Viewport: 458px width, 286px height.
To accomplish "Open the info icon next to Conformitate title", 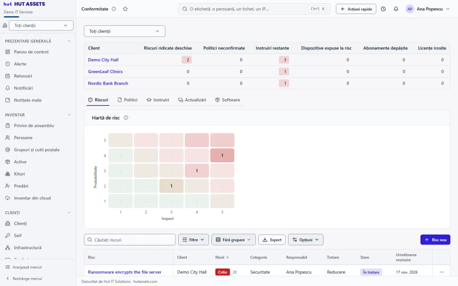I will coord(114,9).
